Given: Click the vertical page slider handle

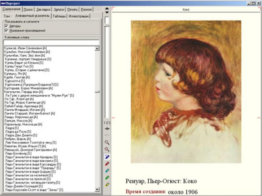Looking at the screenshot, I should (x=107, y=20).
